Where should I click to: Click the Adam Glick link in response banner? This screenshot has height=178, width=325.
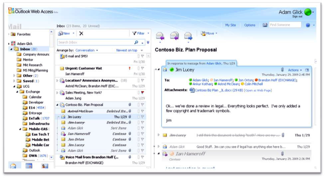[214, 63]
